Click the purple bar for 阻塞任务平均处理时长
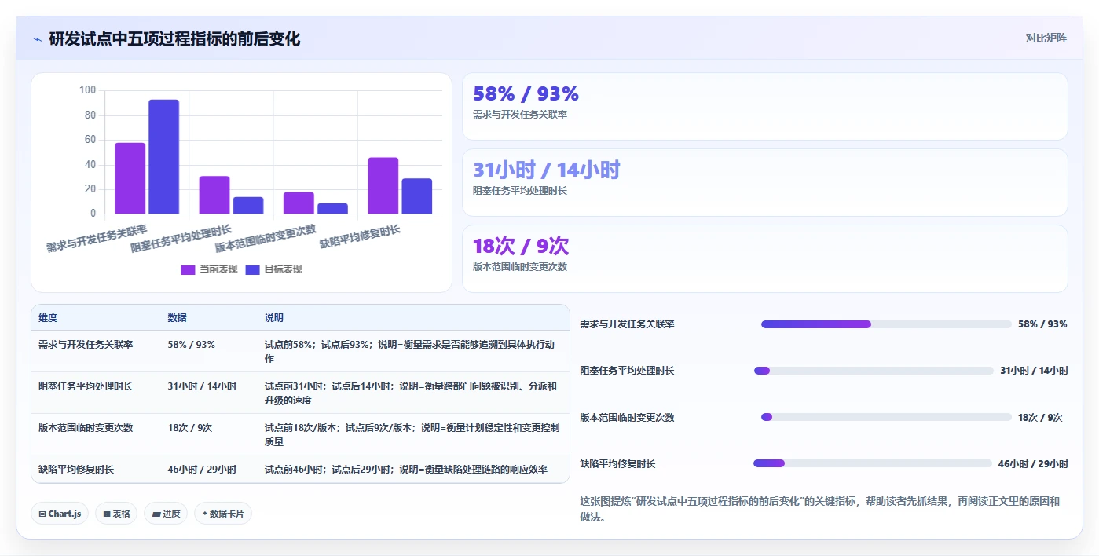 coord(214,195)
